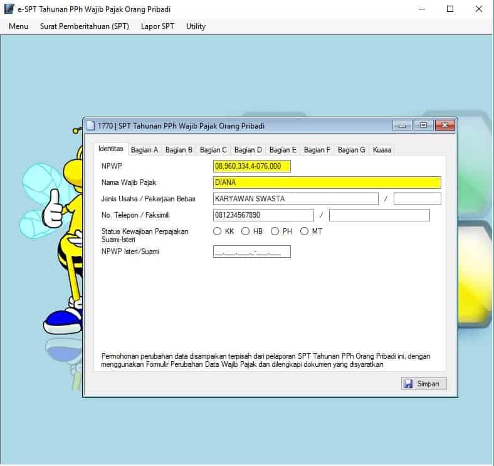Close the 1770 SPT form with red X
494x466 pixels.
[x=445, y=125]
